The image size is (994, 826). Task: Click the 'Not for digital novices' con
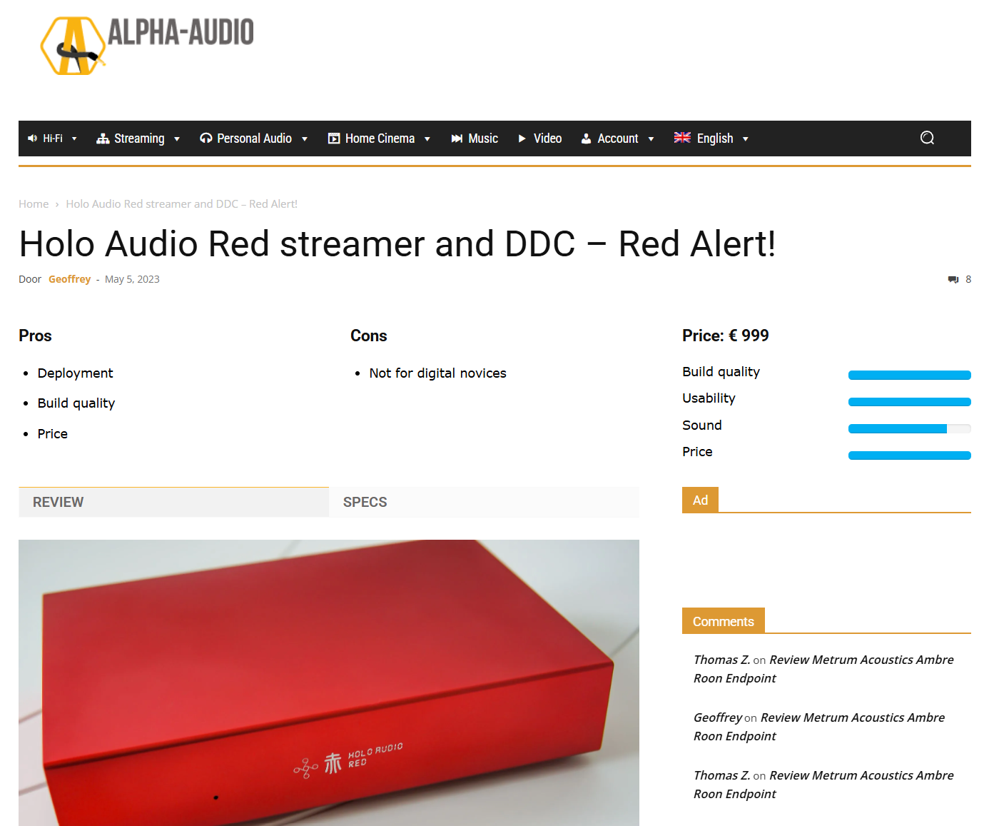pyautogui.click(x=437, y=373)
